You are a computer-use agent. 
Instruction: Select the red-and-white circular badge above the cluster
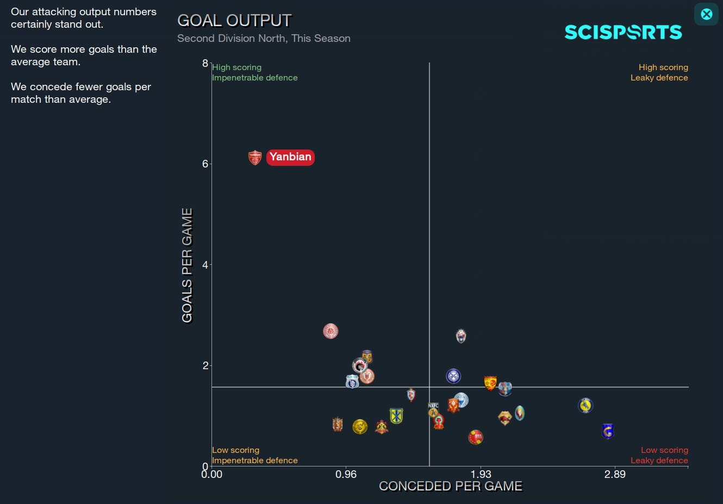329,331
